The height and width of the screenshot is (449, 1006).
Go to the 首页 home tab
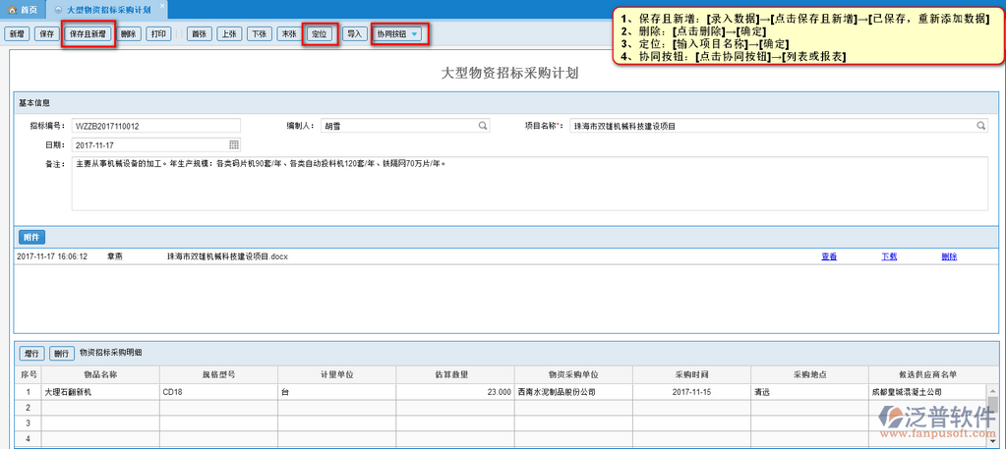(x=23, y=8)
